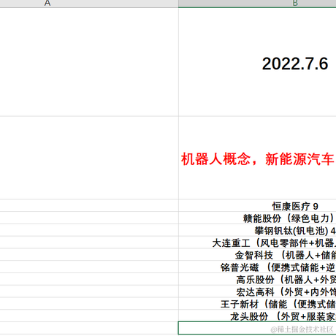Click the 高乐股份 cell
Viewport: 336px width, 336px height.
[257, 279]
